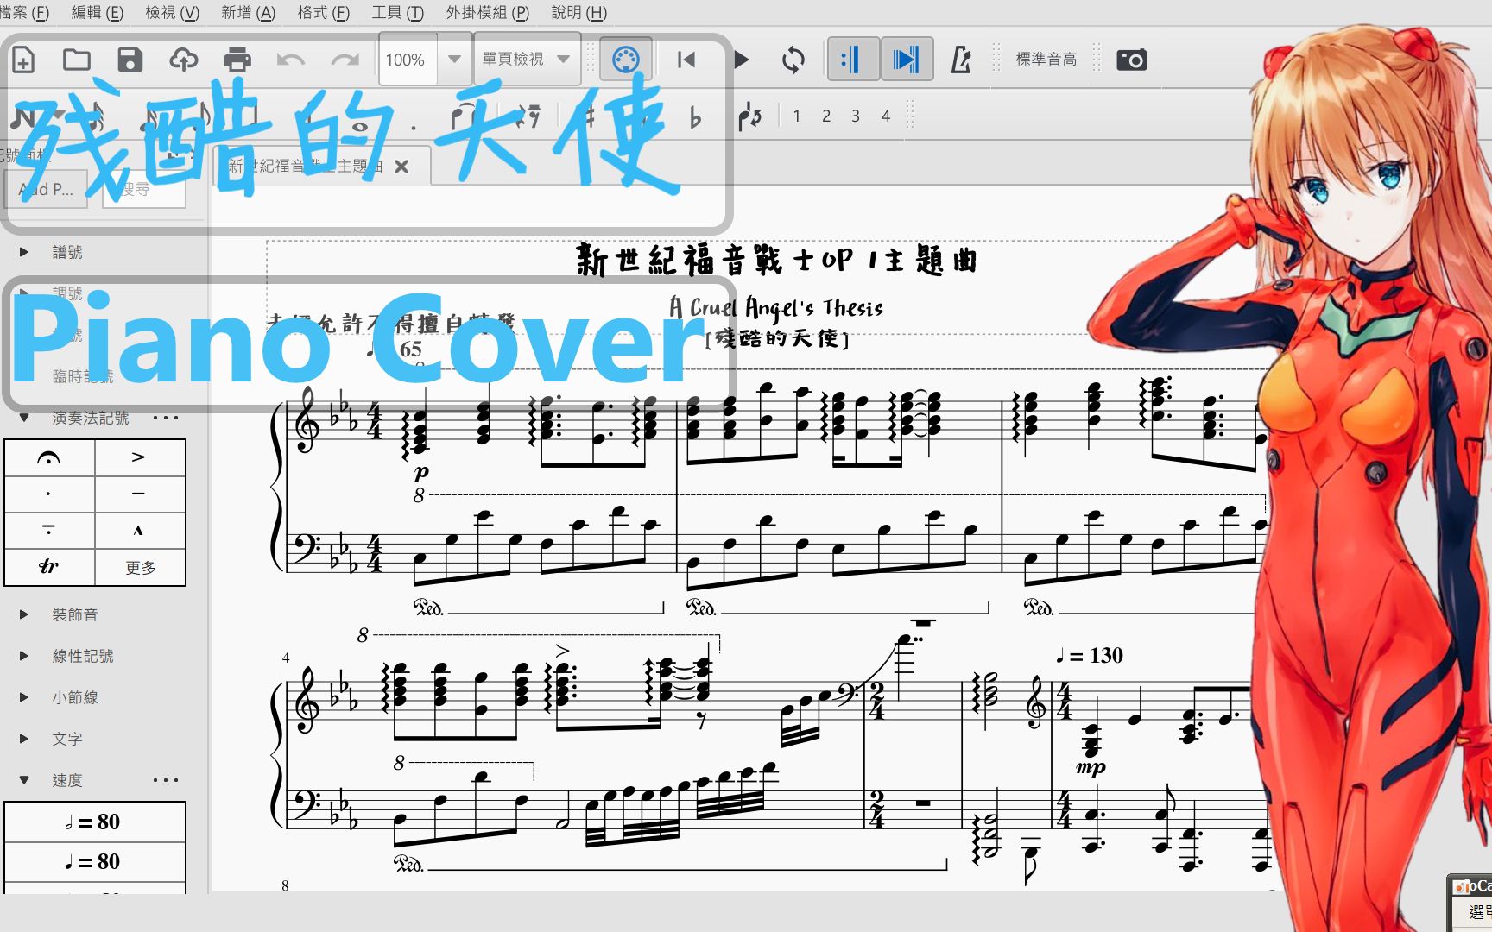Image resolution: width=1492 pixels, height=932 pixels.
Task: Toggle play repeats button
Action: 853,60
